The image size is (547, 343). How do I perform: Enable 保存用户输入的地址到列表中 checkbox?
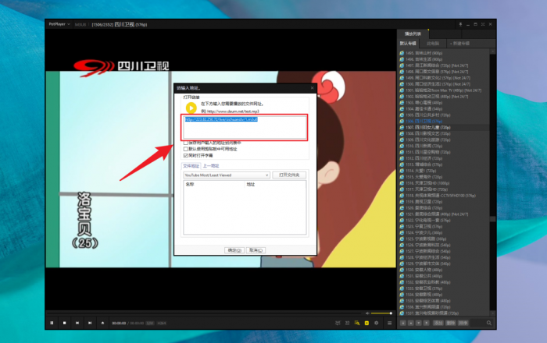click(x=185, y=143)
